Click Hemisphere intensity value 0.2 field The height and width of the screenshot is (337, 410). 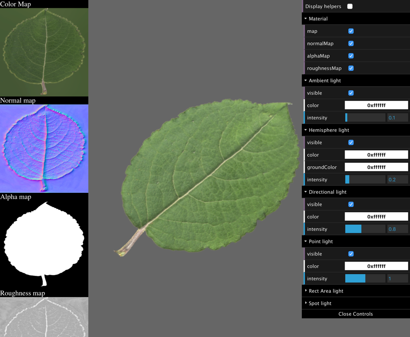[x=398, y=180]
